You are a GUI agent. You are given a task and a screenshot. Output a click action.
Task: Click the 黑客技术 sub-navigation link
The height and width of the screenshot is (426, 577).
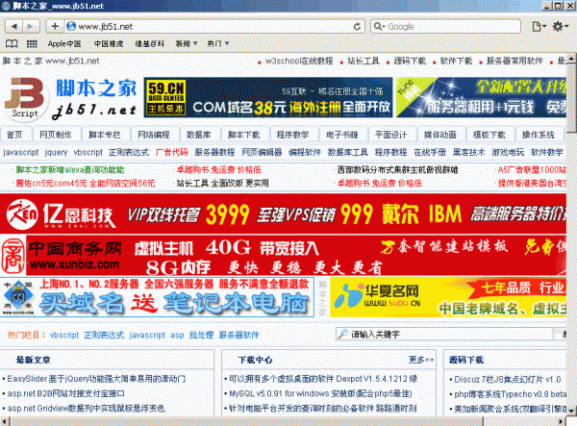point(468,152)
